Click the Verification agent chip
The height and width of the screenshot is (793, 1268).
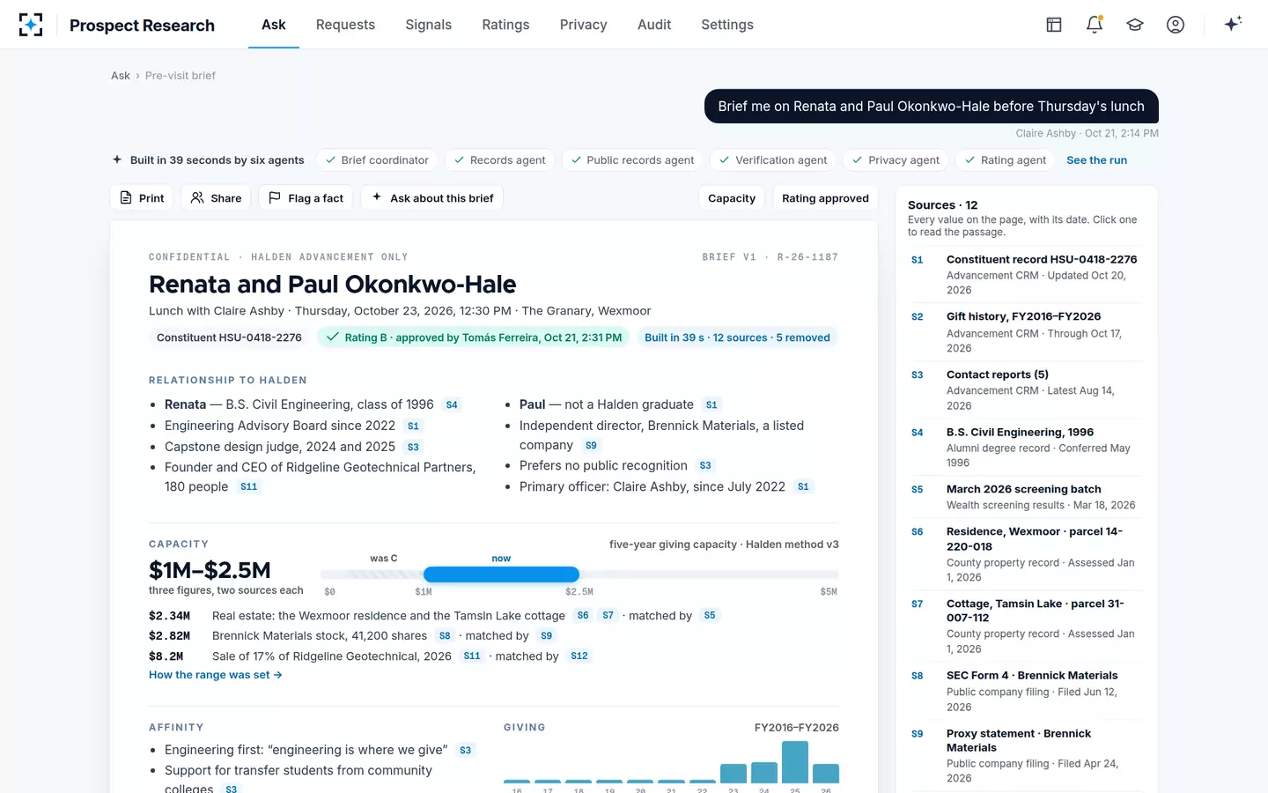(x=772, y=160)
